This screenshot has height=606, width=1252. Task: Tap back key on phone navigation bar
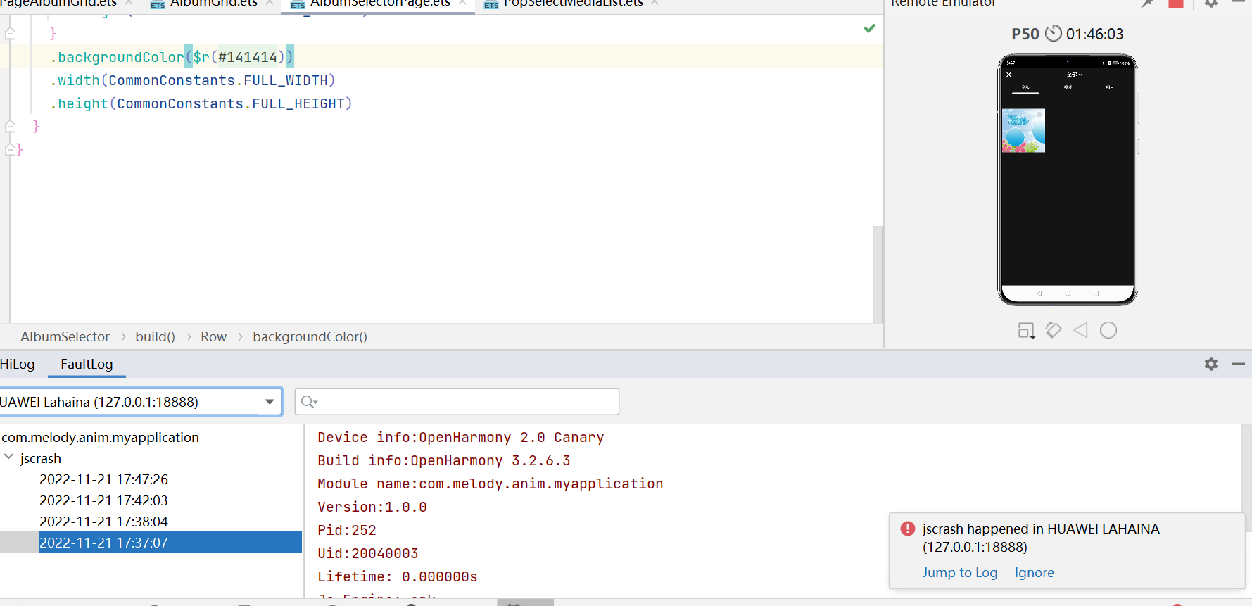pyautogui.click(x=1039, y=293)
